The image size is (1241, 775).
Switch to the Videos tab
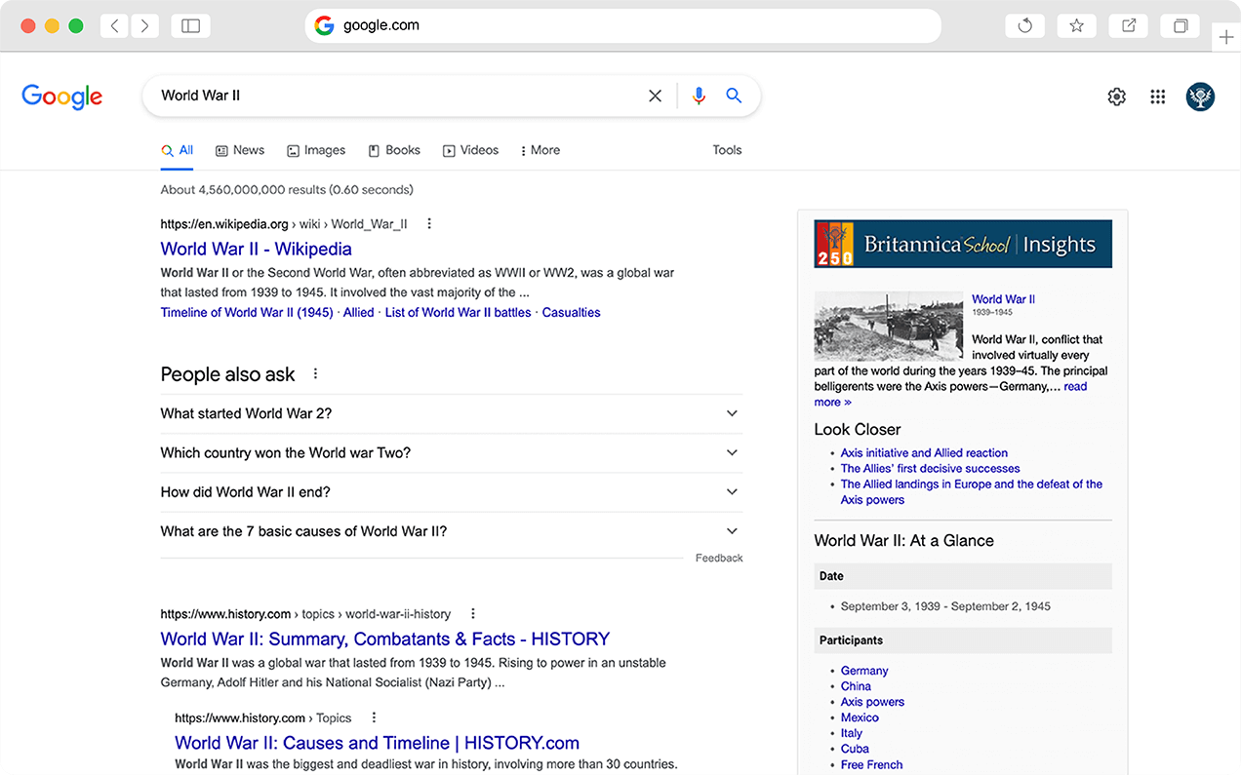point(470,150)
